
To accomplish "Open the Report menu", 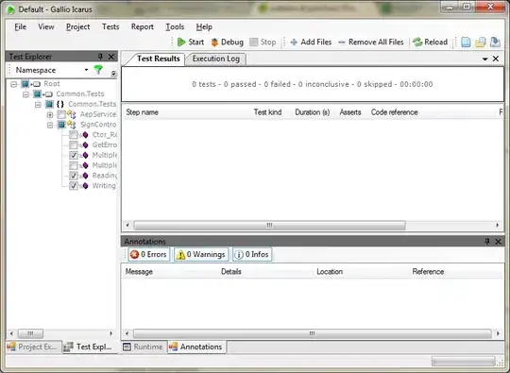I will click(142, 26).
